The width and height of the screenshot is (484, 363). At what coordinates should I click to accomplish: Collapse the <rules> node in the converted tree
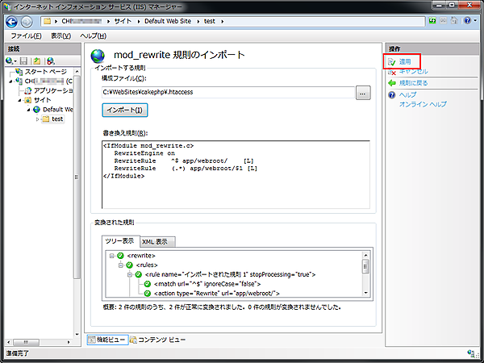[x=119, y=265]
